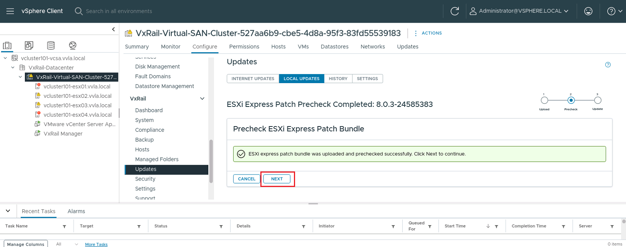Select the Update step circle
This screenshot has width=626, height=247.
[597, 100]
